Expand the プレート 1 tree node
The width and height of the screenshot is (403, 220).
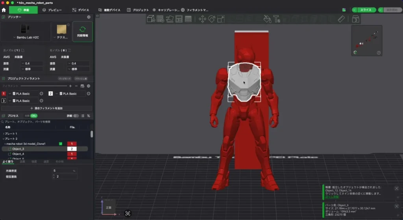point(3,134)
